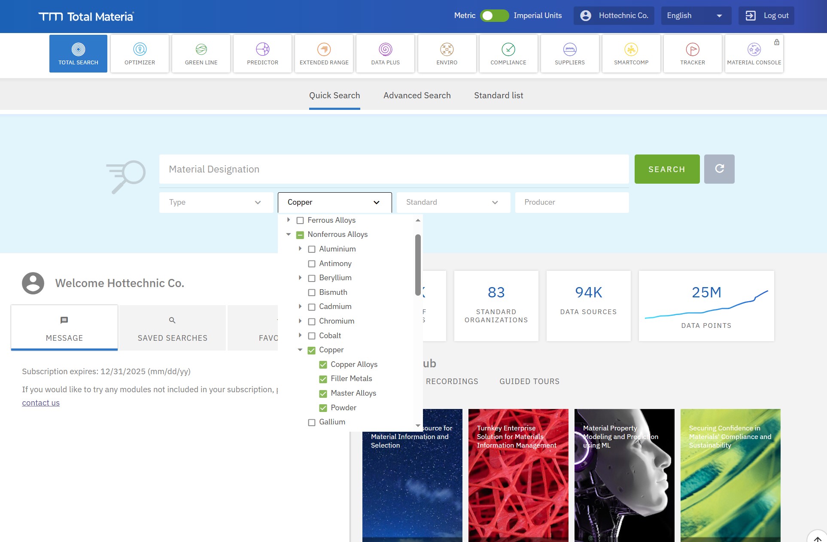827x542 pixels.
Task: Click the Material Designation input field
Action: tap(393, 169)
